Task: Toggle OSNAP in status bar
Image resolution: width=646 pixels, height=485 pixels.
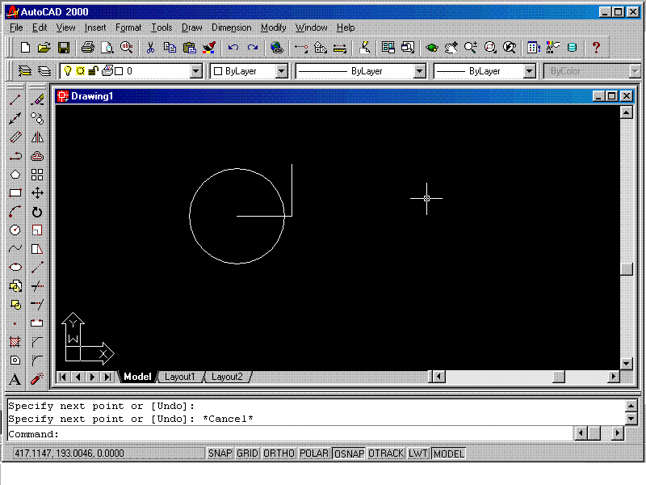Action: point(349,453)
